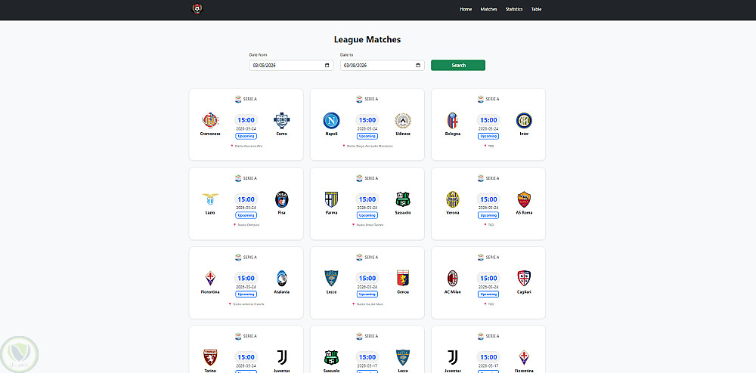
Task: Click the Verona club crest
Action: [453, 199]
